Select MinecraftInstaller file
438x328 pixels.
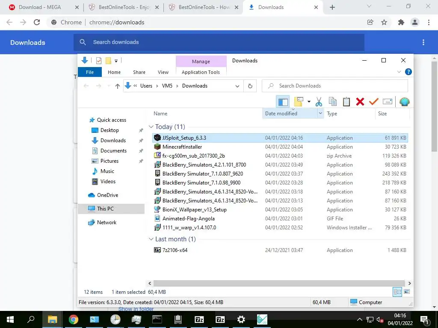[280, 147]
